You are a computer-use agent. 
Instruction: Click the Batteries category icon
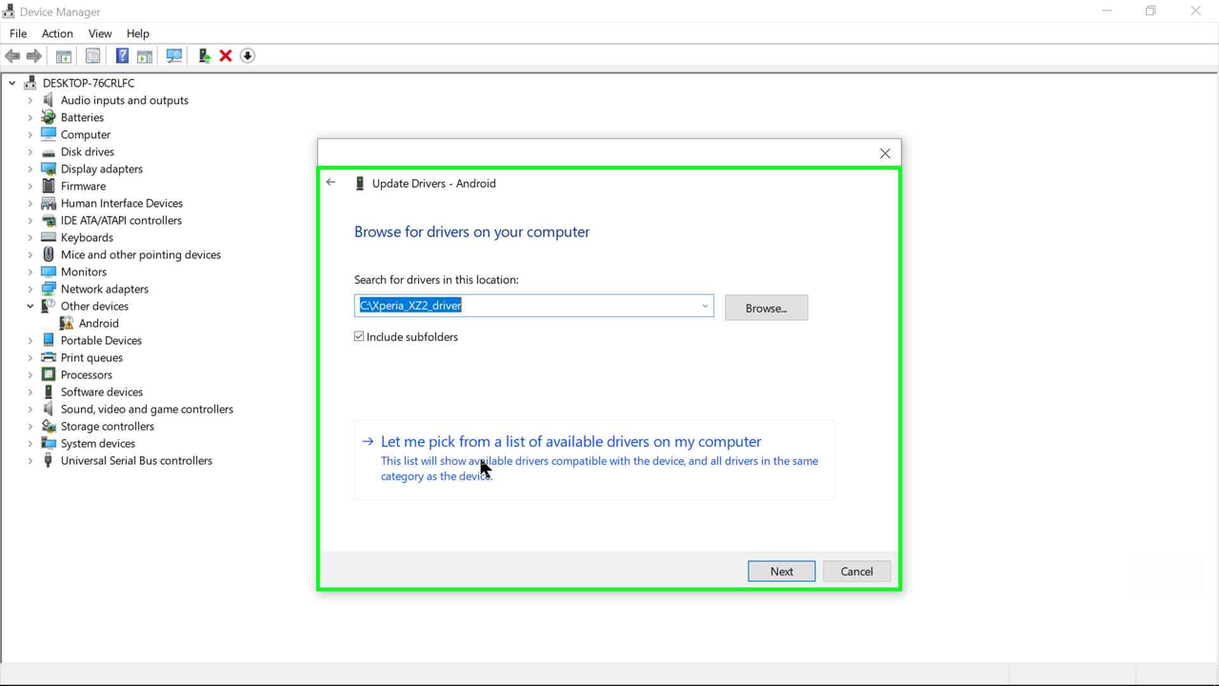coord(49,117)
